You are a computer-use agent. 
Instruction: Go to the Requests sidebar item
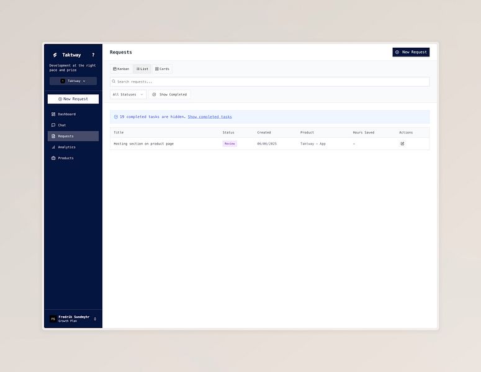73,136
